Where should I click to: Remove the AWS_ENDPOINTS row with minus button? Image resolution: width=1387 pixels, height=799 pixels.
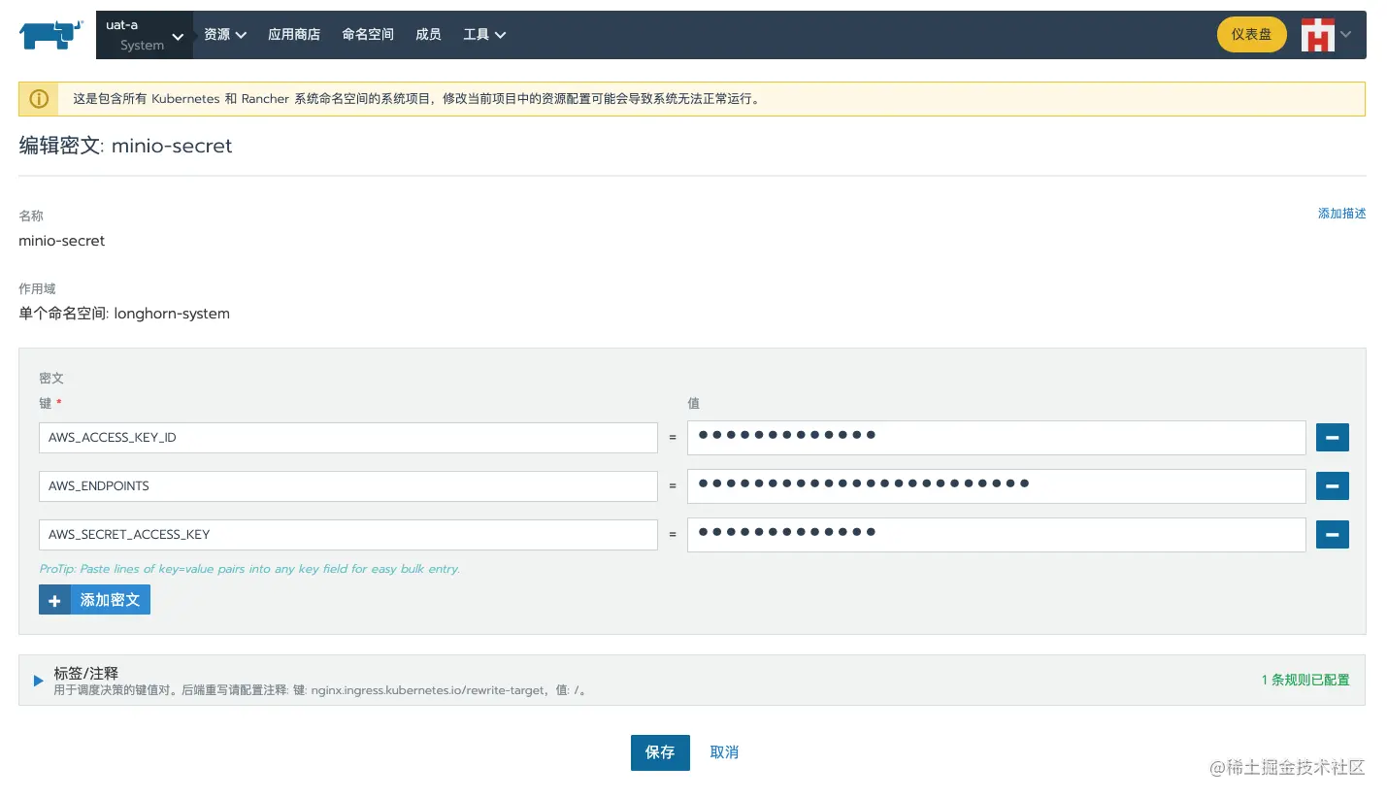coord(1333,486)
